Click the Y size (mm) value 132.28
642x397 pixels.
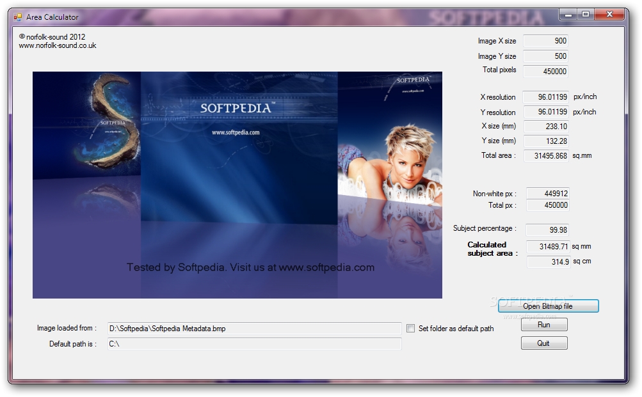(x=546, y=141)
